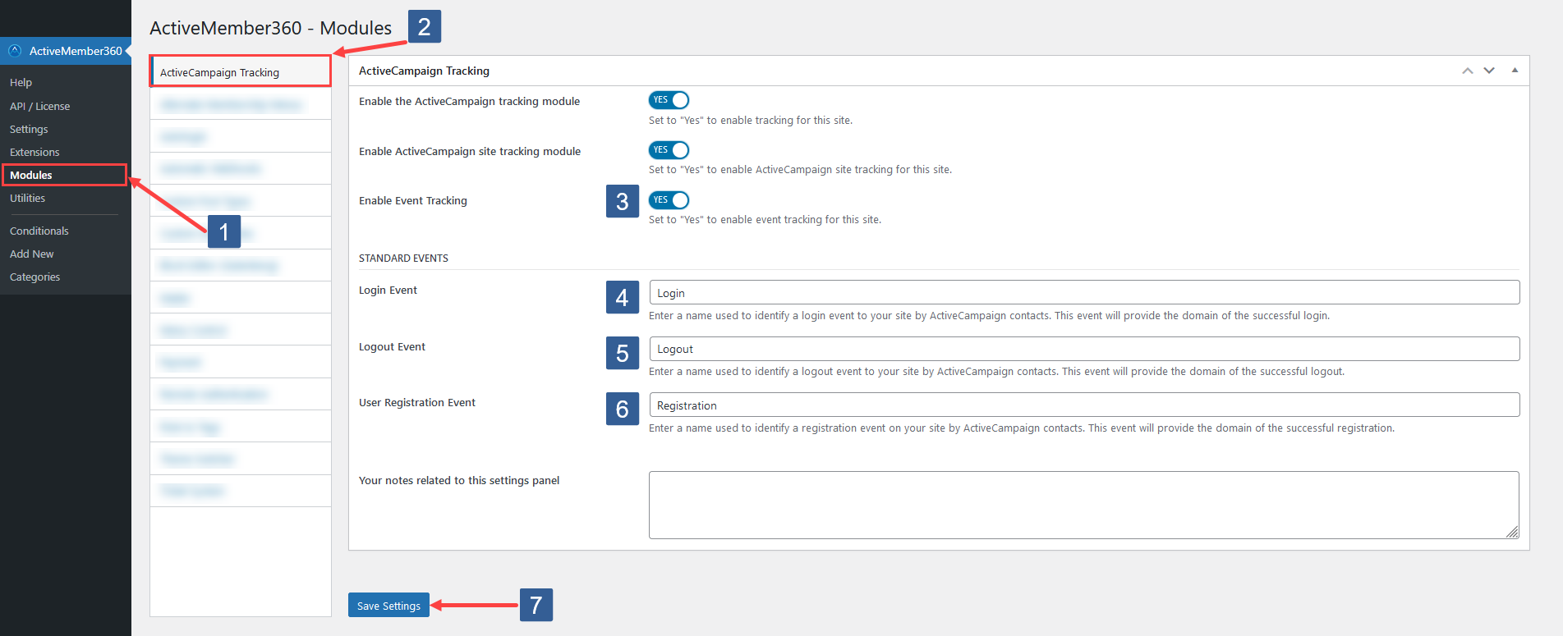This screenshot has width=1563, height=636.
Task: Focus the Logout Event input field
Action: point(1084,349)
